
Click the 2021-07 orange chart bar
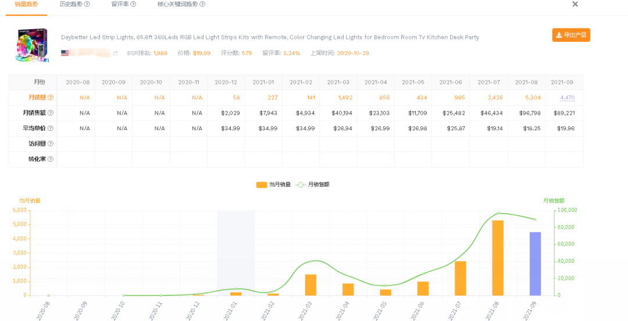460,279
